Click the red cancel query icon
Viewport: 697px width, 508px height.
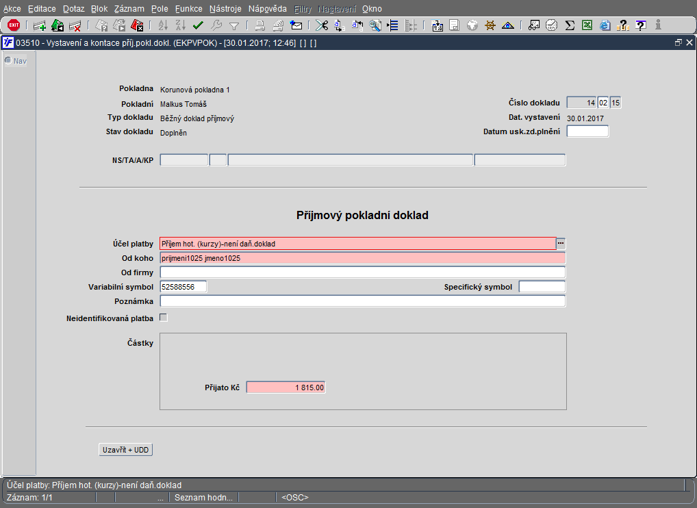[x=137, y=26]
